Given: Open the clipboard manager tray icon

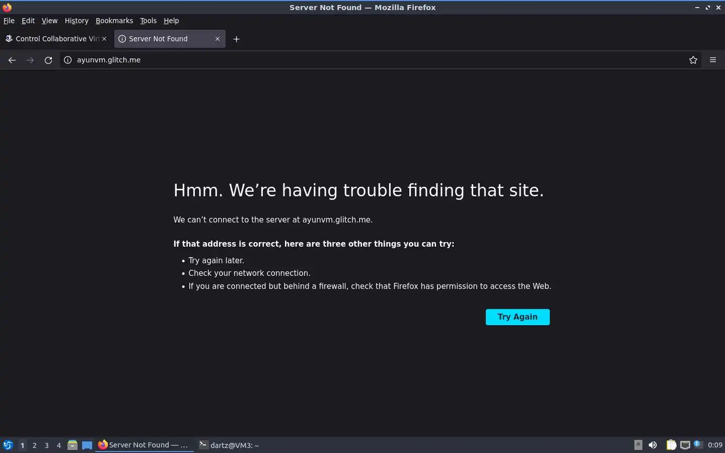Looking at the screenshot, I should (671, 445).
